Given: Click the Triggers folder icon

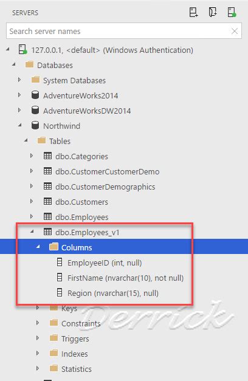Looking at the screenshot, I should coord(53,338).
